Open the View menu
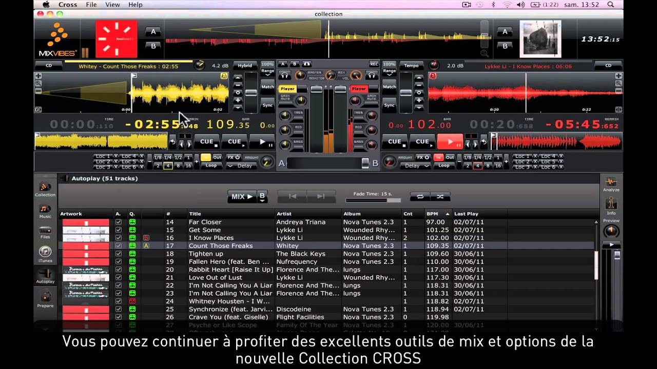The image size is (657, 369). click(113, 5)
